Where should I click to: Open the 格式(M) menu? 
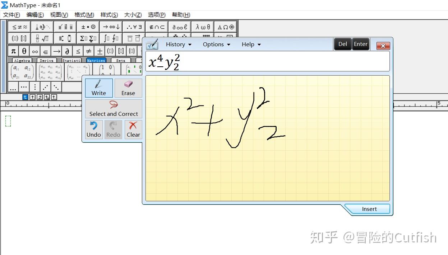[84, 15]
